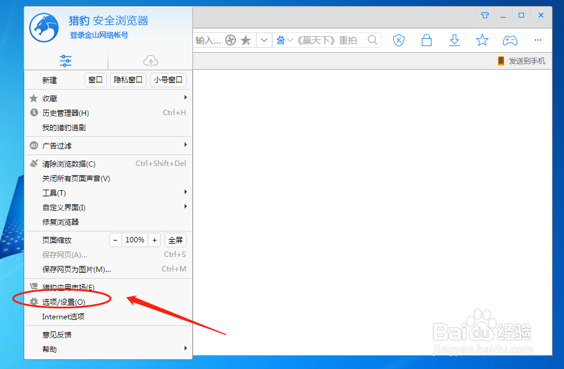The height and width of the screenshot is (369, 564).
Task: Open the K shield security icon
Action: pos(399,40)
